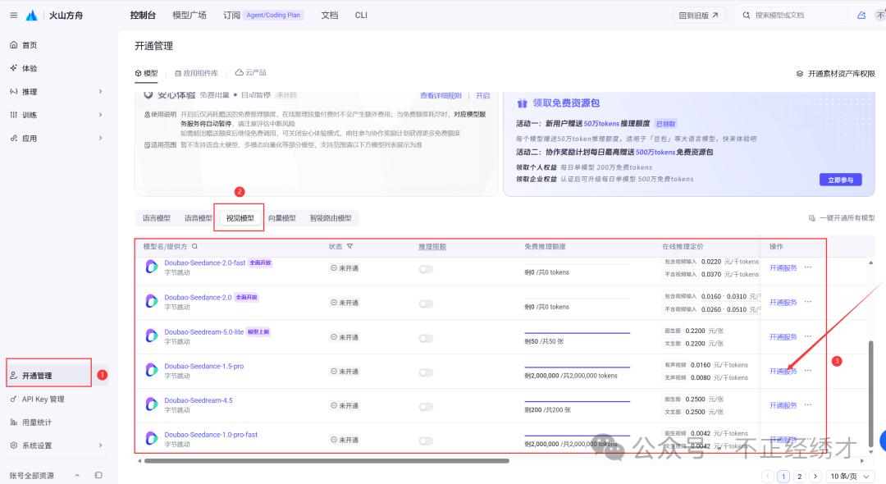Click the search magnifier icon in header
The image size is (886, 484).
coord(747,16)
